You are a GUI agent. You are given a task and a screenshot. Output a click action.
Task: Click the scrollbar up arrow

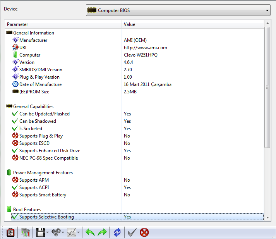point(267,23)
